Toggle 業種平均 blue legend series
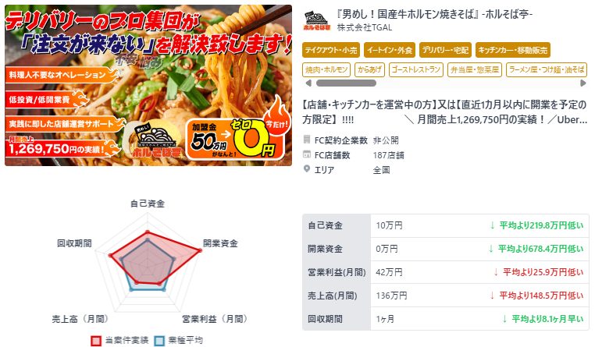Image resolution: width=595 pixels, height=347 pixels. click(x=179, y=340)
